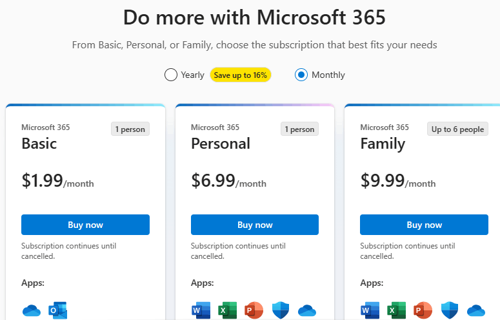Click the Excel icon in Family plan

pyautogui.click(x=396, y=310)
